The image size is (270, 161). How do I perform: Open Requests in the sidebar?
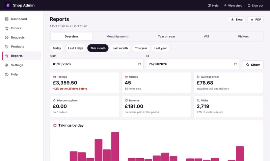(x=22, y=37)
